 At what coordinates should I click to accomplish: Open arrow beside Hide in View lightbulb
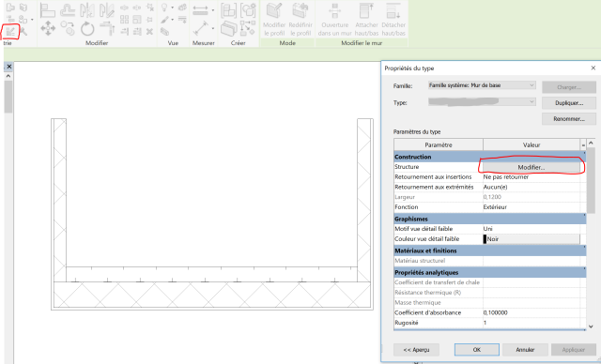pos(172,8)
